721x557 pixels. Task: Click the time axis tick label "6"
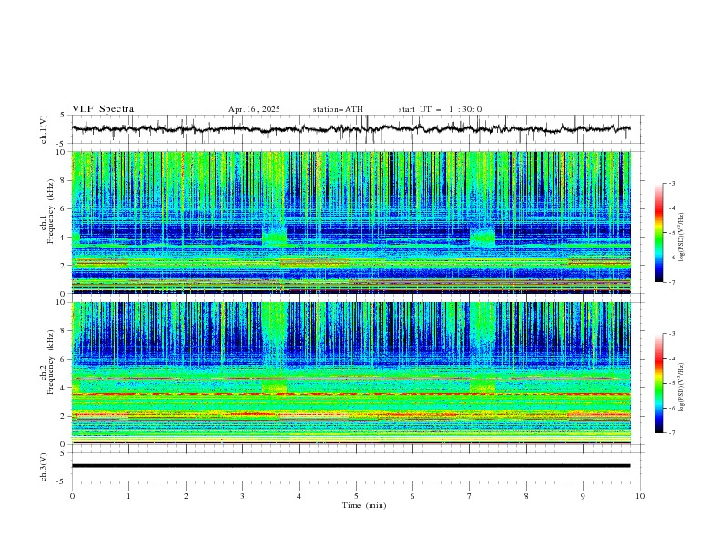(x=412, y=496)
